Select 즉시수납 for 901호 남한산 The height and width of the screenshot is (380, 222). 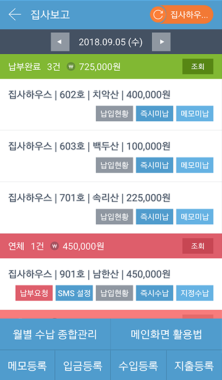[x=155, y=293]
